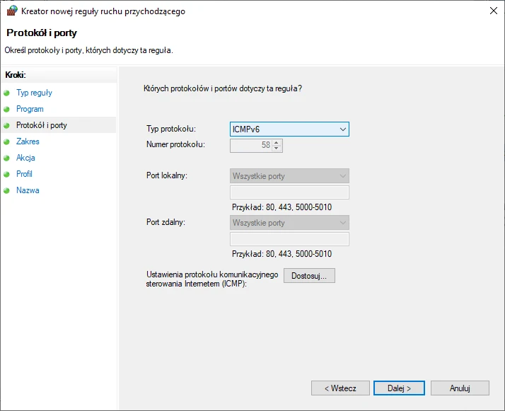This screenshot has width=505, height=411.
Task: Increase the Numer protokołu value
Action: tap(277, 142)
